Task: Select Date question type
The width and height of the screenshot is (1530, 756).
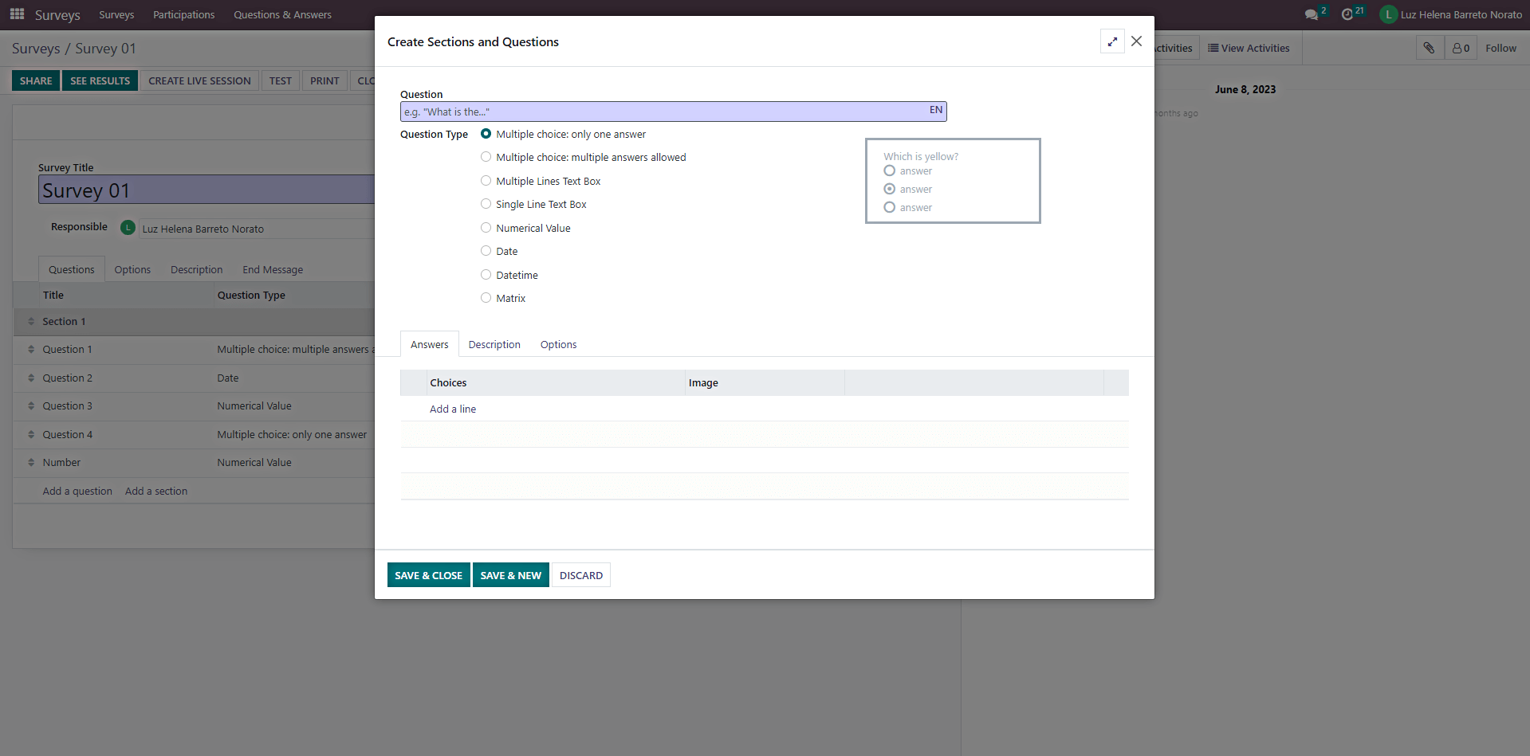Action: (486, 251)
